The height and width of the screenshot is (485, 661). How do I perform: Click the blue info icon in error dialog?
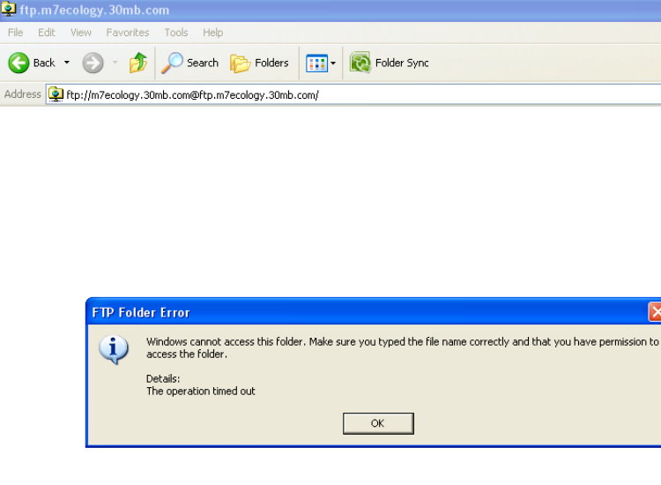(114, 350)
